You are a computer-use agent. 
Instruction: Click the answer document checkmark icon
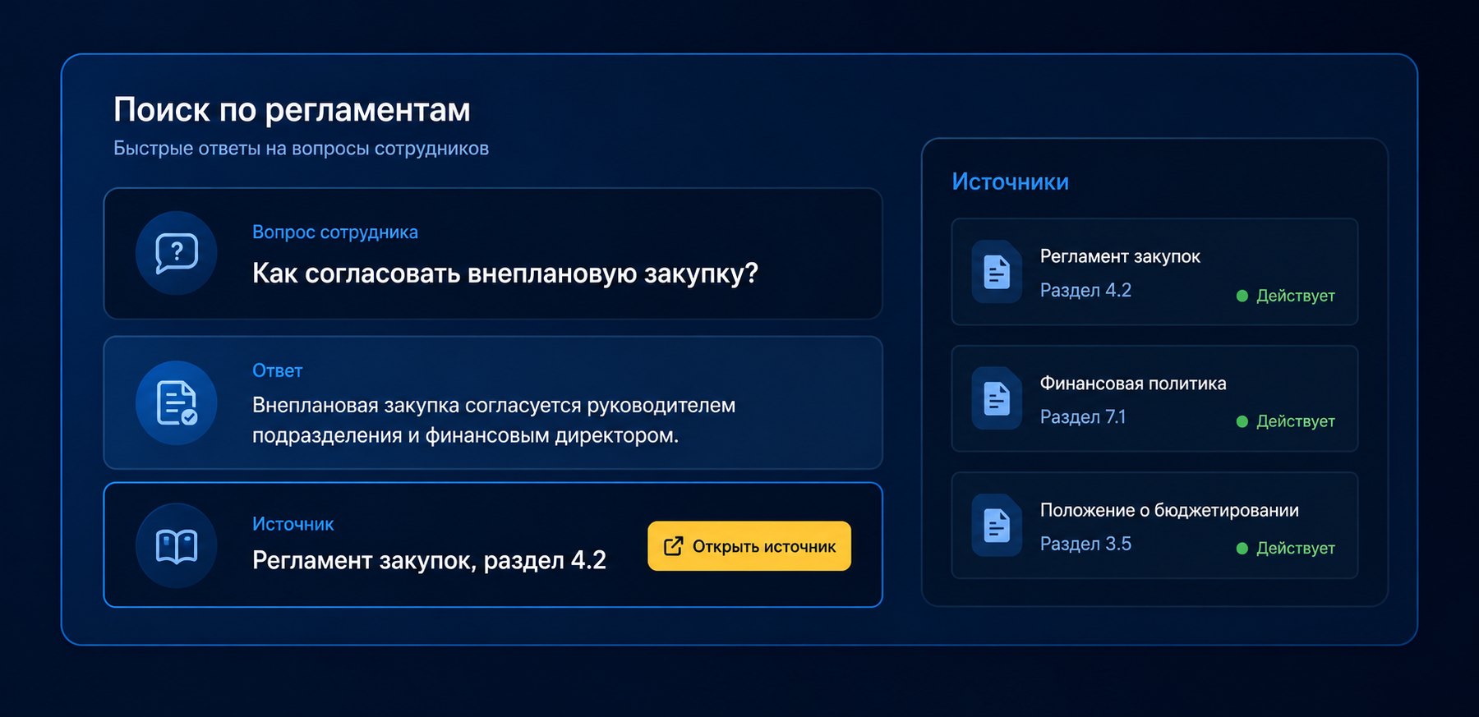click(177, 403)
